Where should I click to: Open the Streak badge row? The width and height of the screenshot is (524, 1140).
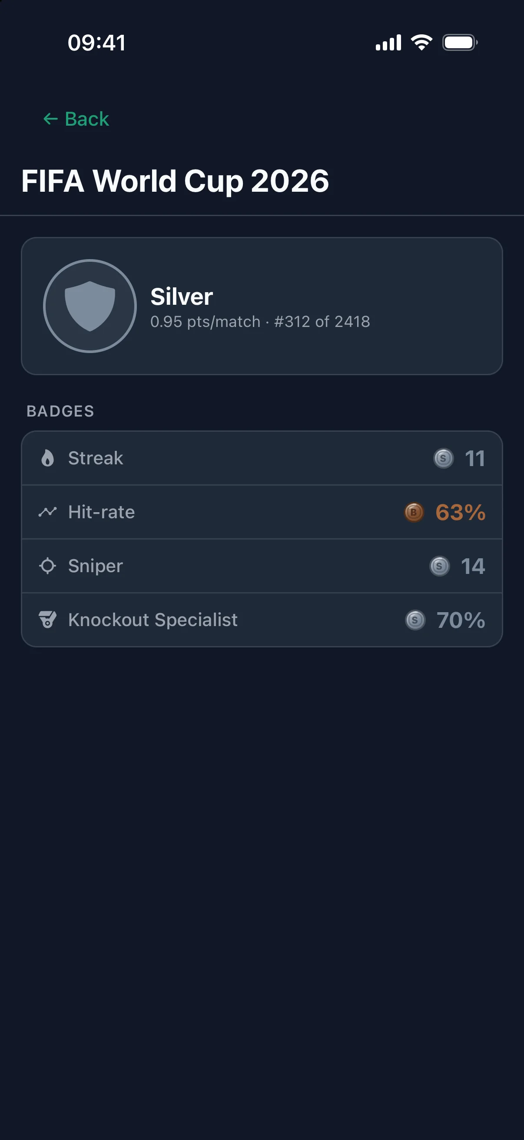(x=262, y=458)
